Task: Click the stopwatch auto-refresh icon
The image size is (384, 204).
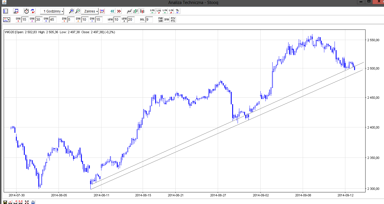Action: [x=26, y=11]
